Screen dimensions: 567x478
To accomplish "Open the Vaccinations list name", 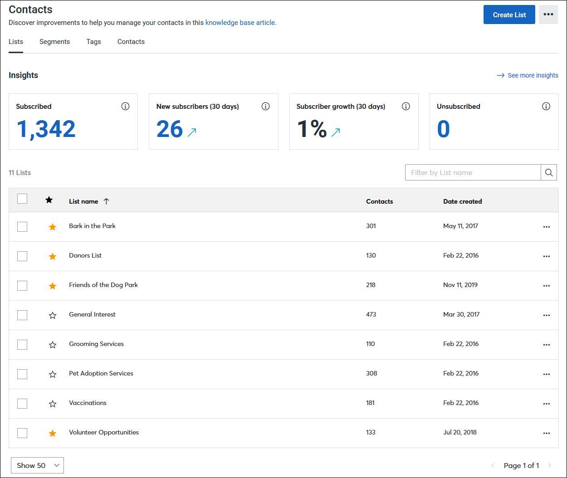I will (88, 403).
